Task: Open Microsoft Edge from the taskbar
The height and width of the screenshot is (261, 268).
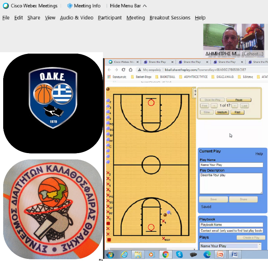Action: [207, 255]
